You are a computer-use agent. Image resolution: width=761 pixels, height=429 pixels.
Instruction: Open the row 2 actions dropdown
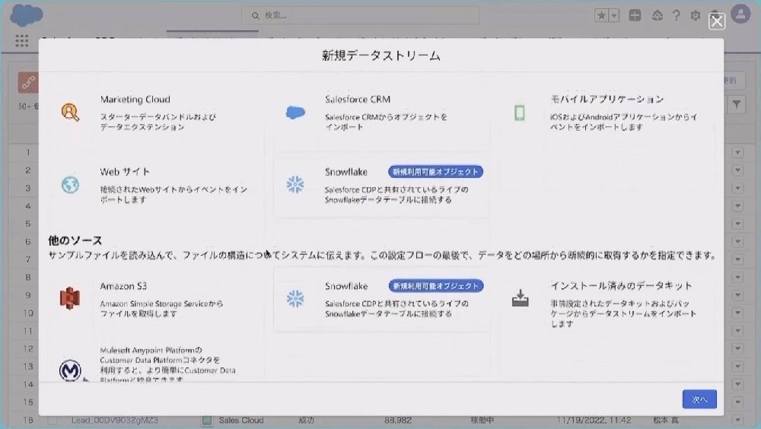737,170
